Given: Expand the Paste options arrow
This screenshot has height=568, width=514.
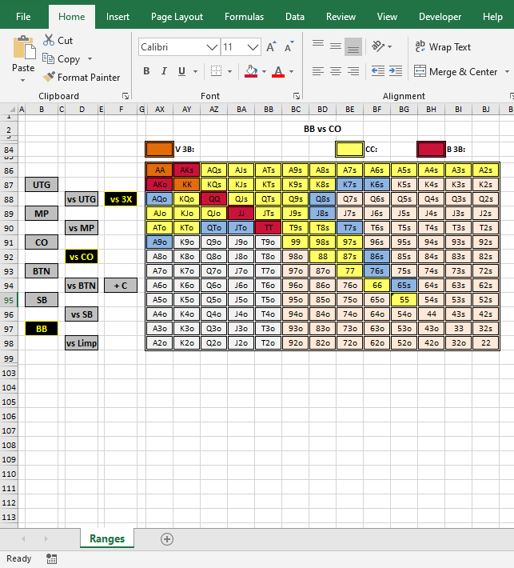Looking at the screenshot, I should 23,80.
